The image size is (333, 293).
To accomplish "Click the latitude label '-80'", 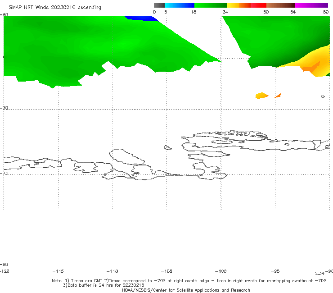I will [4, 265].
